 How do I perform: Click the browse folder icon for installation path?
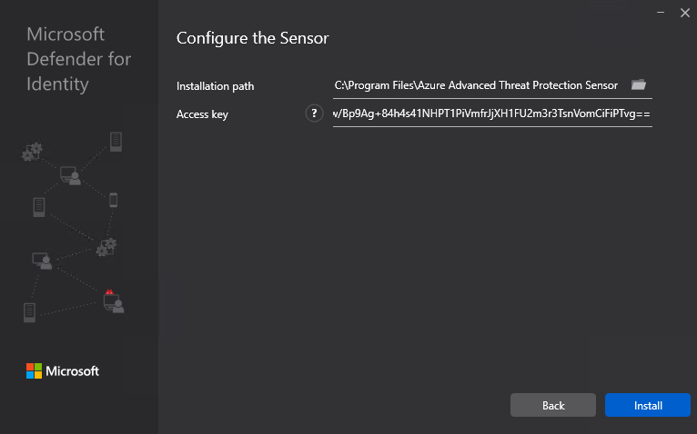(x=639, y=84)
